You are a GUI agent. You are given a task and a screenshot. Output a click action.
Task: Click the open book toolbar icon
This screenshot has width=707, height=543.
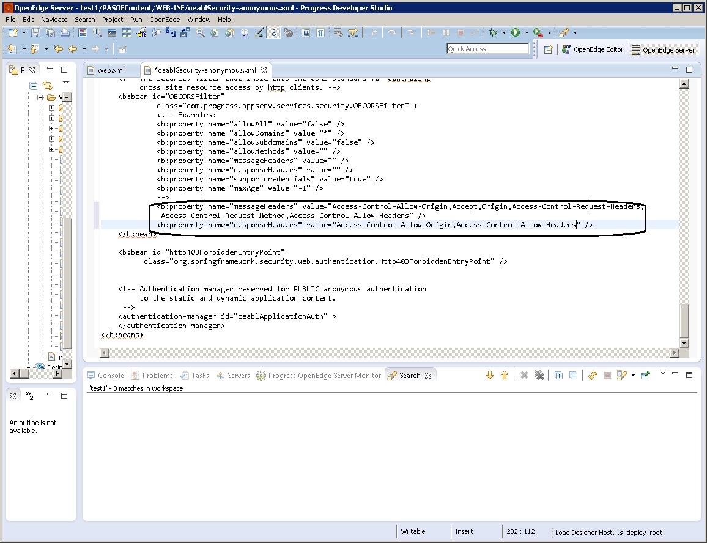click(x=244, y=32)
